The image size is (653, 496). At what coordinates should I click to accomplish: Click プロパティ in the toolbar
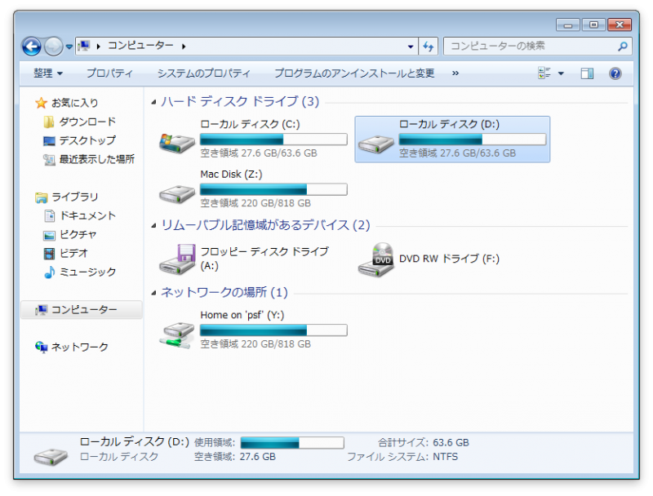[109, 73]
